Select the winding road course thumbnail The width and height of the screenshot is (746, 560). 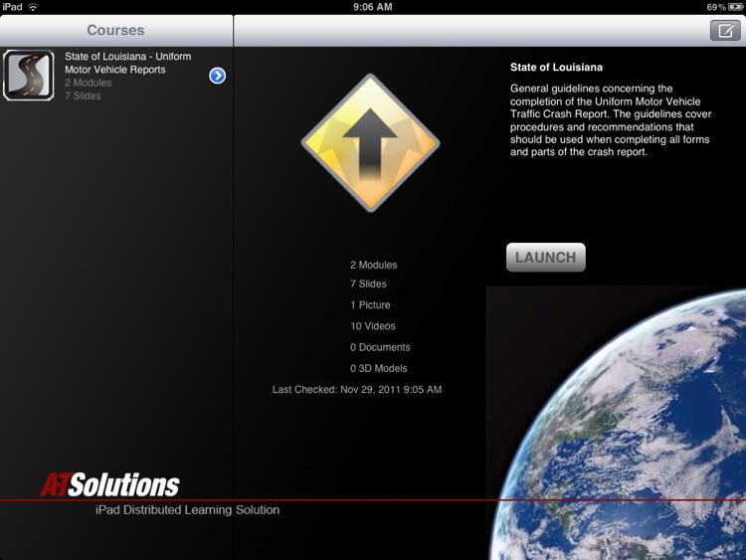tap(29, 76)
